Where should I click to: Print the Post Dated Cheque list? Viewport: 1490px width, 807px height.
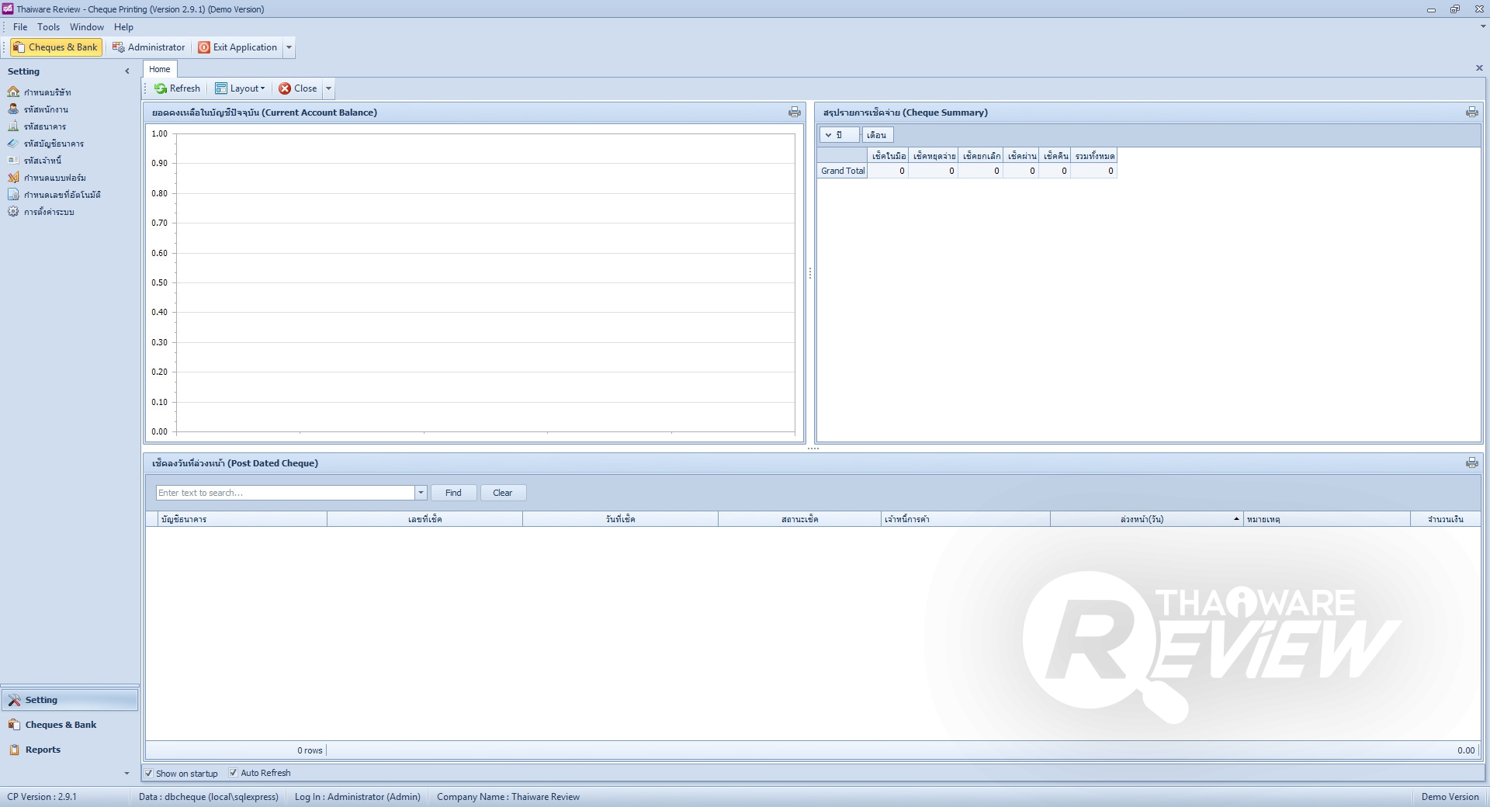[1472, 463]
